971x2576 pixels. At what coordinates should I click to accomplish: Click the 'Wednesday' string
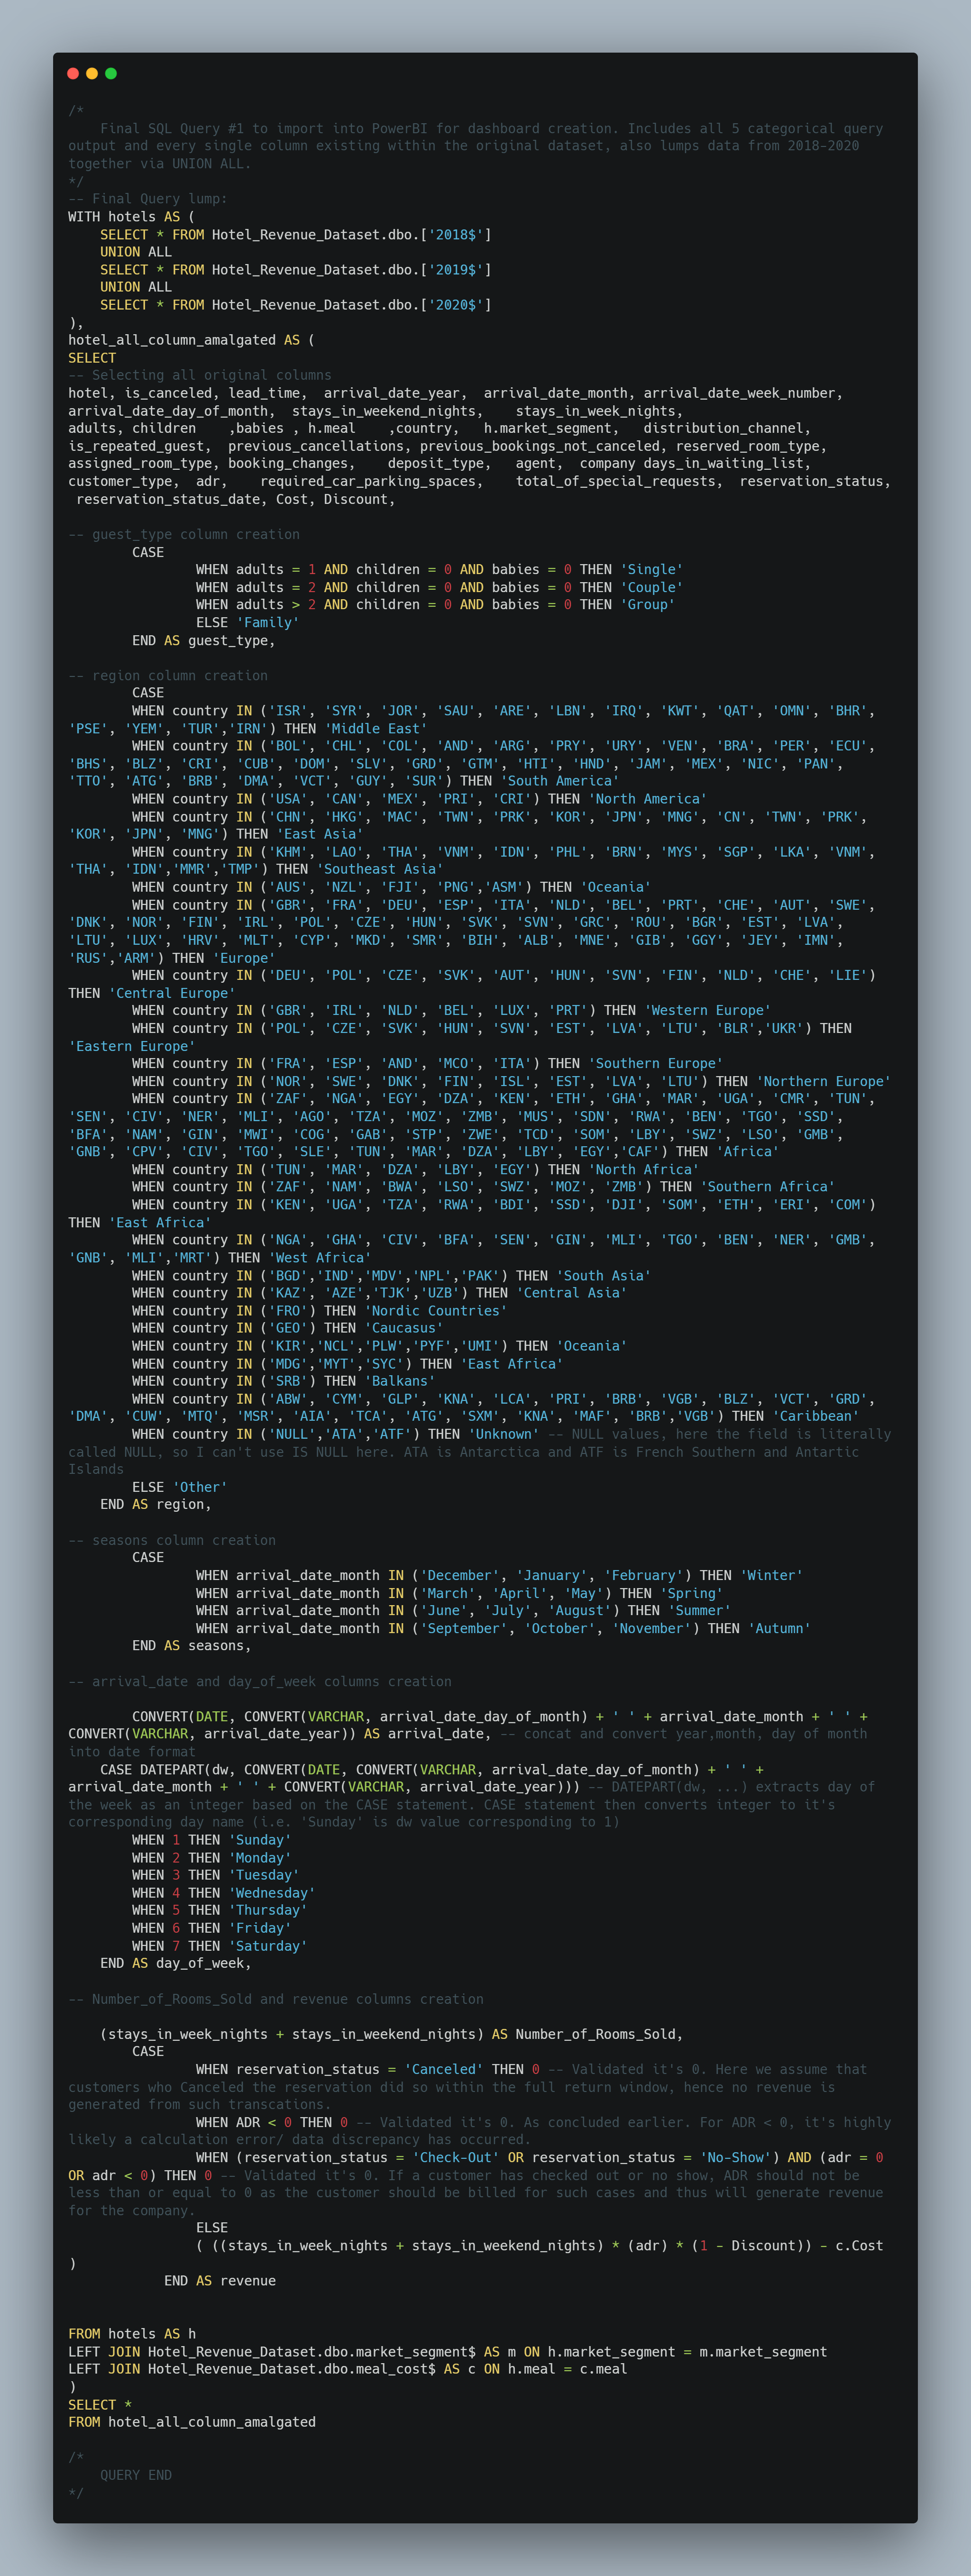tap(272, 1893)
